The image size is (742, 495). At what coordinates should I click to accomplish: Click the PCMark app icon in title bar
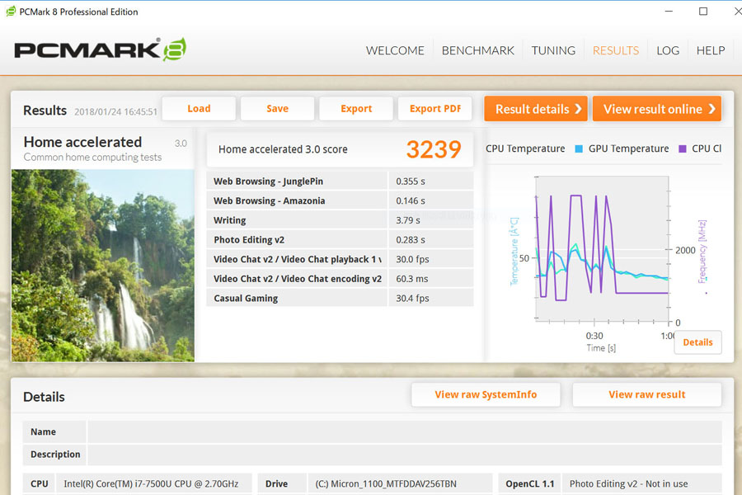(x=11, y=12)
